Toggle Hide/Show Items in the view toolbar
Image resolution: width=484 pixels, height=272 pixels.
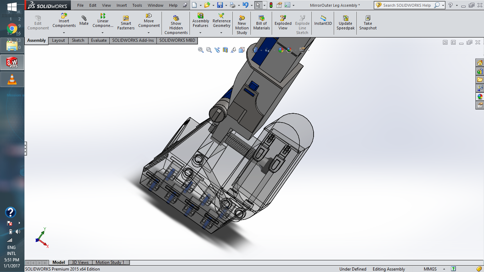268,50
